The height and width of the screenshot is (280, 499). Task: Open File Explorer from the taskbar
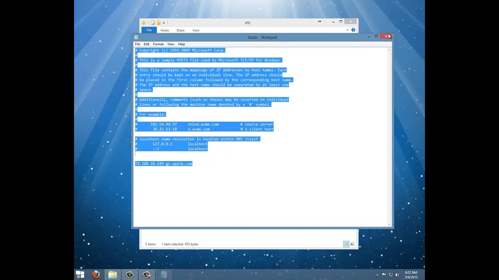(113, 275)
